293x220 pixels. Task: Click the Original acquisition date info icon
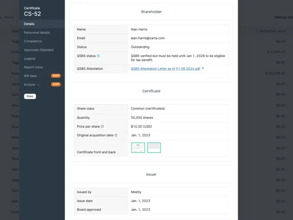coord(116,135)
